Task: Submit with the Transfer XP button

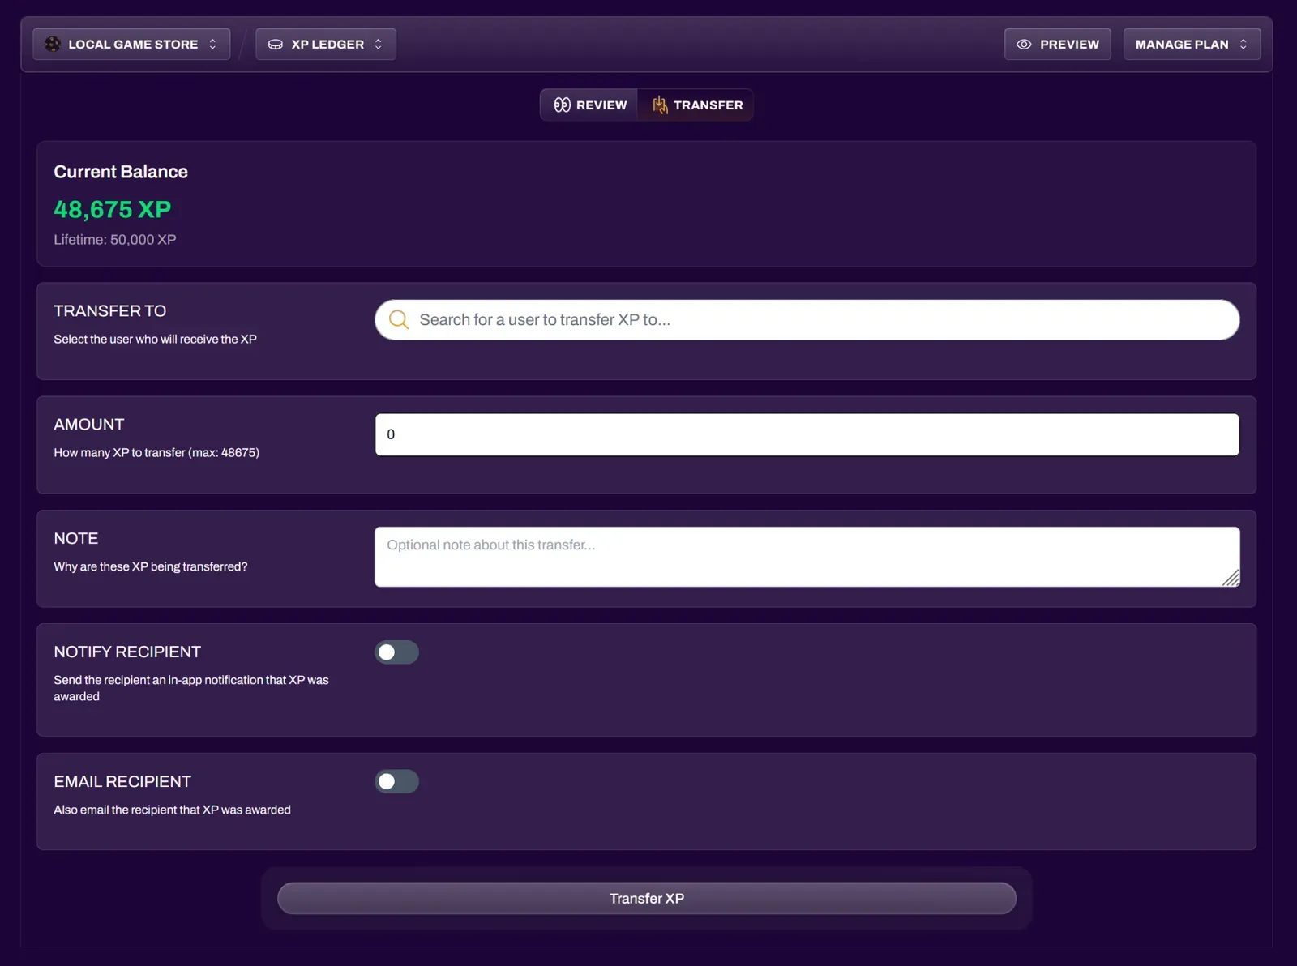Action: coord(647,899)
